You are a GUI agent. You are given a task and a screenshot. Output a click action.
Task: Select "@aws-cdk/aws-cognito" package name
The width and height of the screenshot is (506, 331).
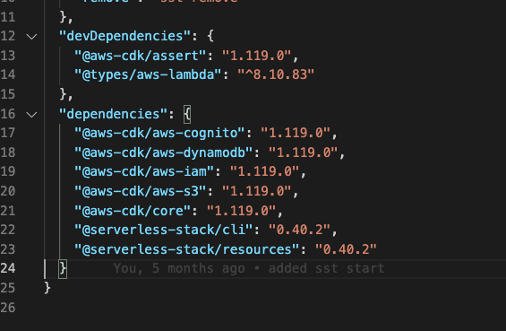159,133
